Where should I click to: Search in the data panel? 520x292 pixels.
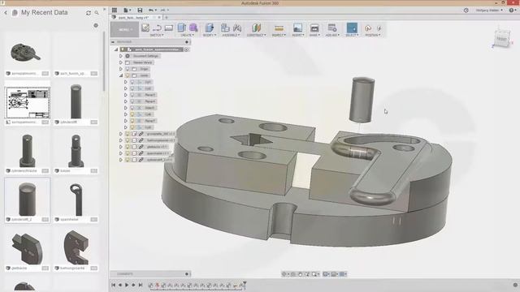97,13
